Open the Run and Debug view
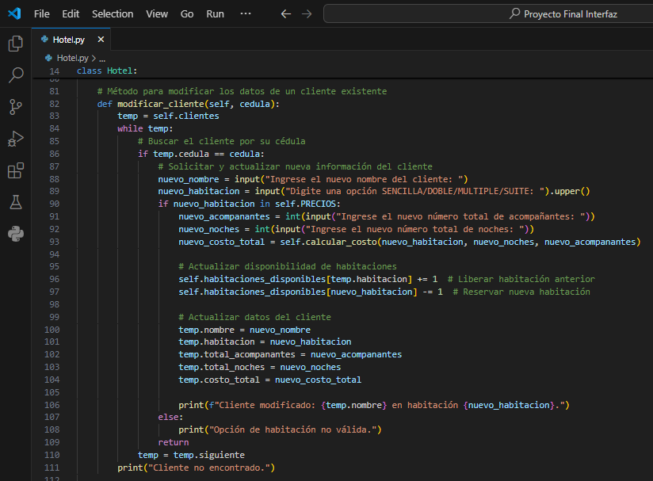This screenshot has width=653, height=481. (15, 139)
